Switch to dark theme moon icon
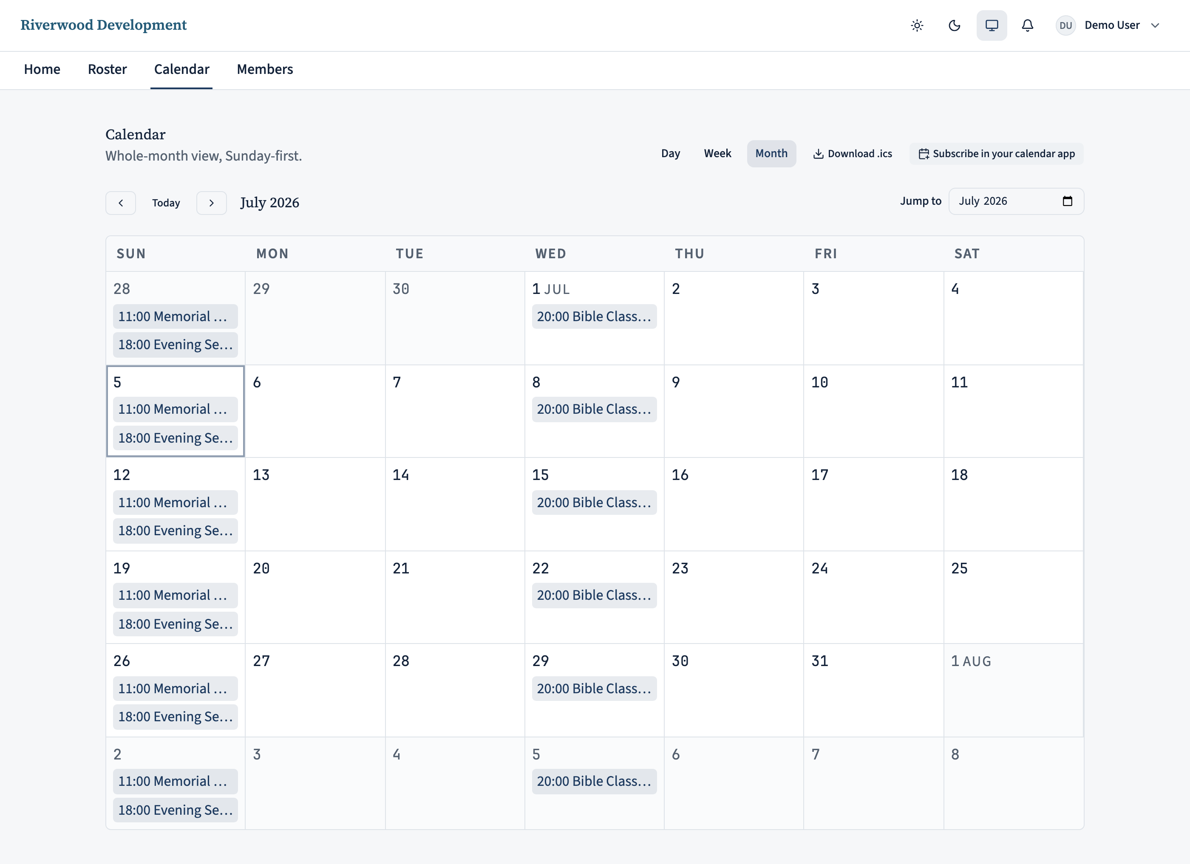Image resolution: width=1190 pixels, height=864 pixels. coord(954,25)
